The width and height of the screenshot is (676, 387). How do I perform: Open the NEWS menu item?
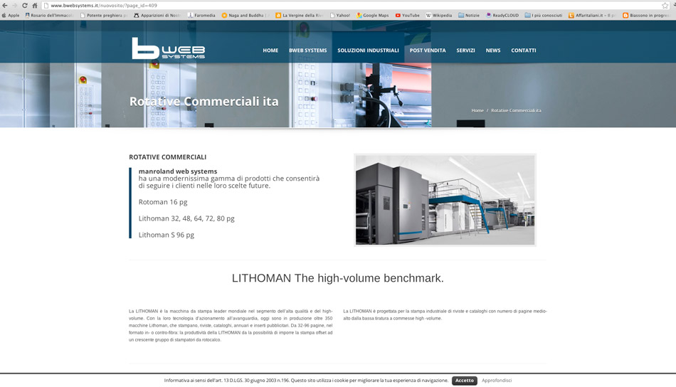(493, 51)
